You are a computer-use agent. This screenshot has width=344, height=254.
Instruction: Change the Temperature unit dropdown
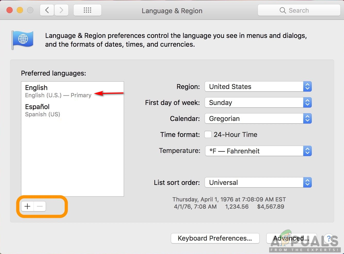[x=258, y=151]
